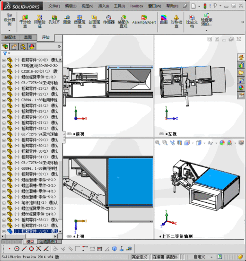
Task: Click the Point sketch tool in bottom toolbar
Action: [x=9, y=249]
